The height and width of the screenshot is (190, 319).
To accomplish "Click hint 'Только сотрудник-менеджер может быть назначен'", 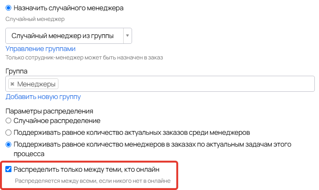I will [84, 57].
